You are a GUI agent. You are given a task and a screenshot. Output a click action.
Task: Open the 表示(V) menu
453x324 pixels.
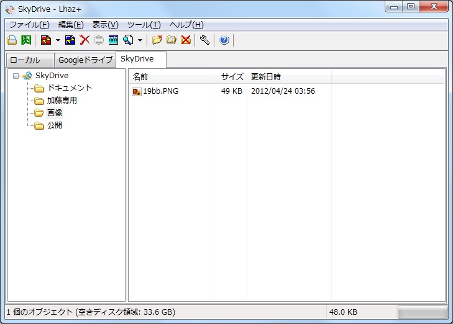click(106, 25)
